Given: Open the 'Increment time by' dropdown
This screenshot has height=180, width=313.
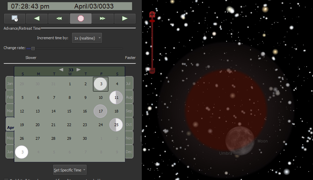Looking at the screenshot, I should tap(87, 38).
